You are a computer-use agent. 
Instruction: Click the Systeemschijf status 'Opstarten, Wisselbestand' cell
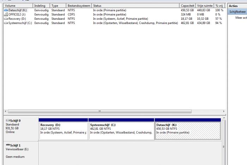[x=135, y=23]
